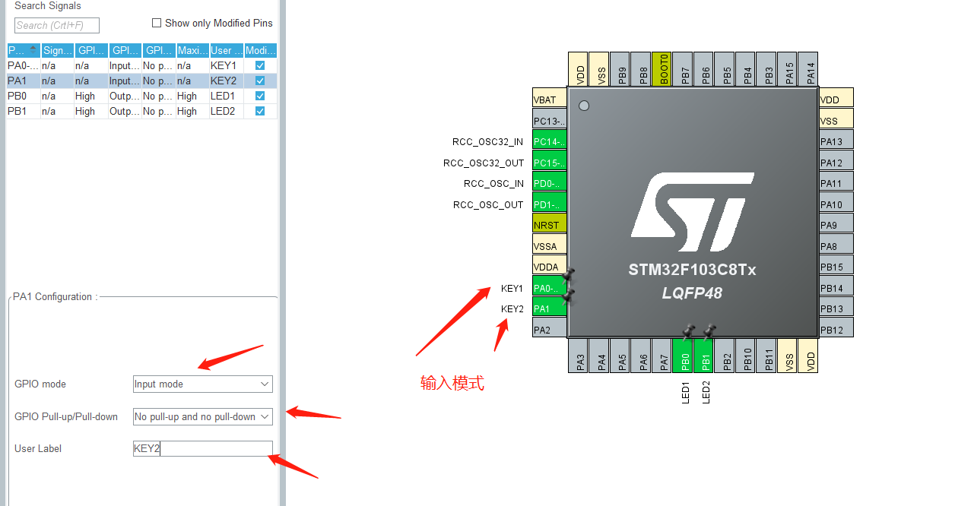Select the PA0 row in the table
This screenshot has width=955, height=506.
(141, 65)
